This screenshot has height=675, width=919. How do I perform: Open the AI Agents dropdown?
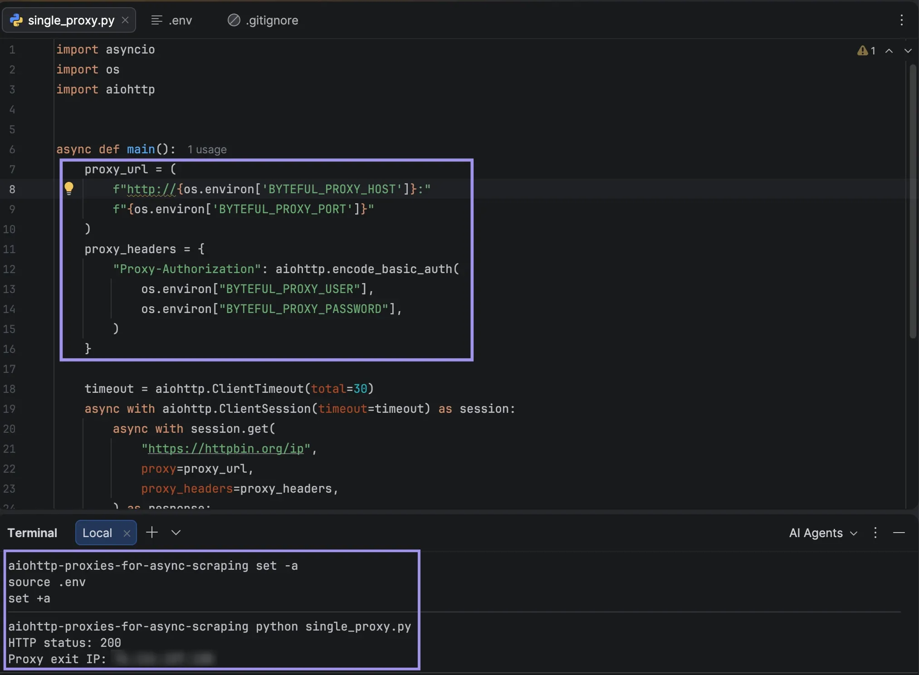click(823, 533)
